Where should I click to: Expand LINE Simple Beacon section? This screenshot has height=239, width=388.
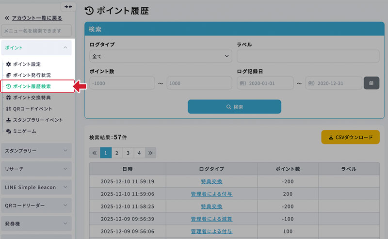(36, 187)
